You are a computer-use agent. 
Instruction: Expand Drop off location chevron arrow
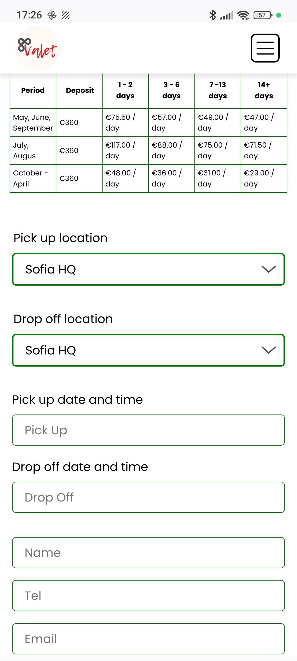pos(268,350)
